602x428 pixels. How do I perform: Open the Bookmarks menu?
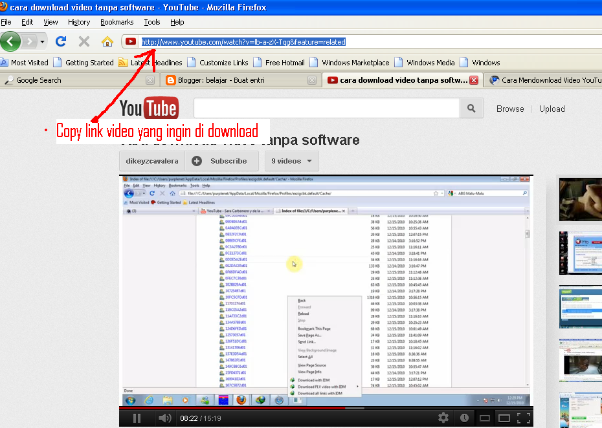(x=117, y=21)
